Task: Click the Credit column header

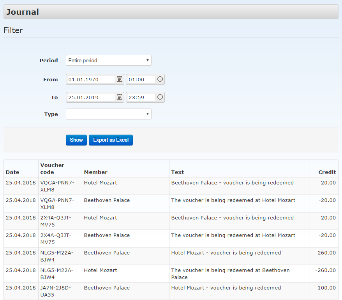Action: [x=327, y=172]
